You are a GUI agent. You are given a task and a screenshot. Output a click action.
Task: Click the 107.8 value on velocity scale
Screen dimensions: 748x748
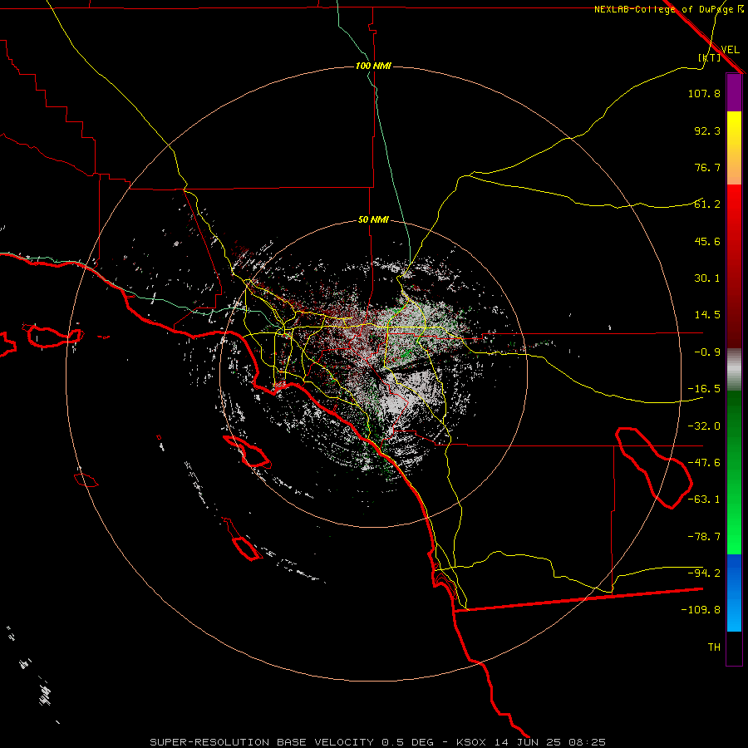[x=704, y=93]
